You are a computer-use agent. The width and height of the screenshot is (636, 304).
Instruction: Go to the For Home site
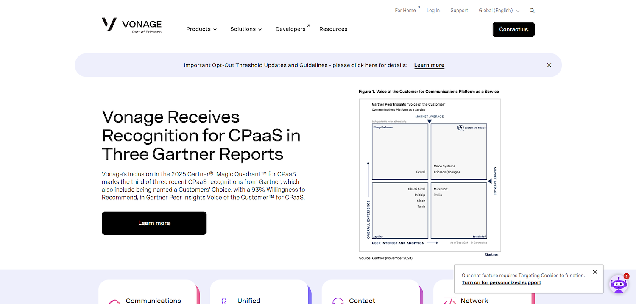407,10
